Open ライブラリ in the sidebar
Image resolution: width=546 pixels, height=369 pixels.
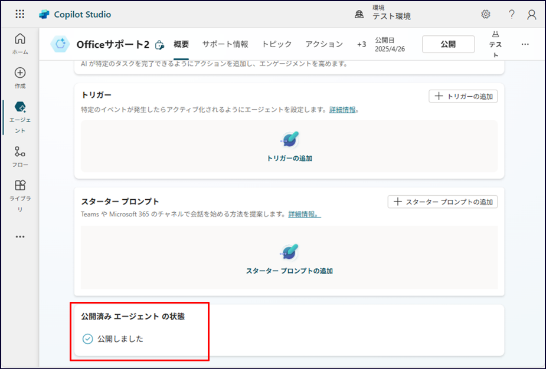[x=20, y=196]
